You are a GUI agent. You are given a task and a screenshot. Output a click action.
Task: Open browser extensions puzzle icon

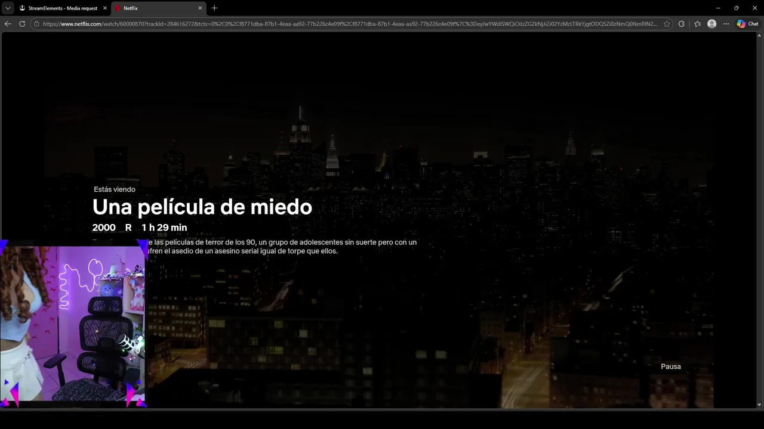682,24
